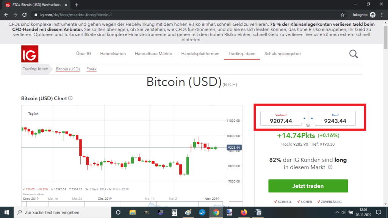Open File Explorer from taskbar
Screen dimensions: 388x218
click(x=132, y=212)
